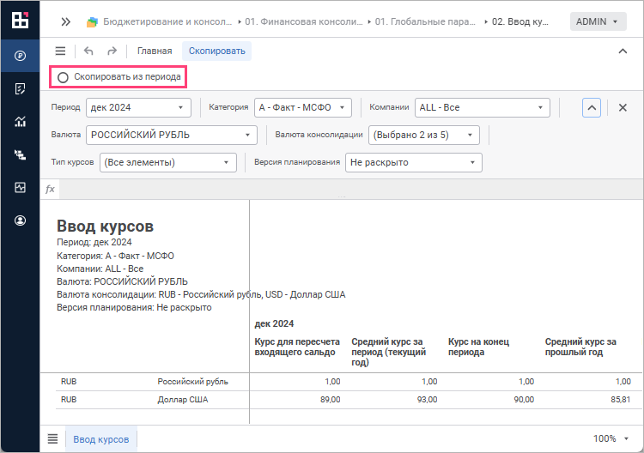Open the hierarchy structure sidebar icon

pyautogui.click(x=19, y=154)
